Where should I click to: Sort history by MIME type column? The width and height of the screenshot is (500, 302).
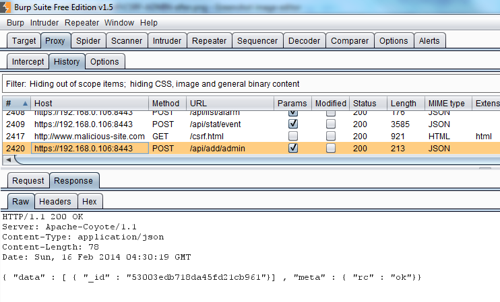pyautogui.click(x=448, y=104)
